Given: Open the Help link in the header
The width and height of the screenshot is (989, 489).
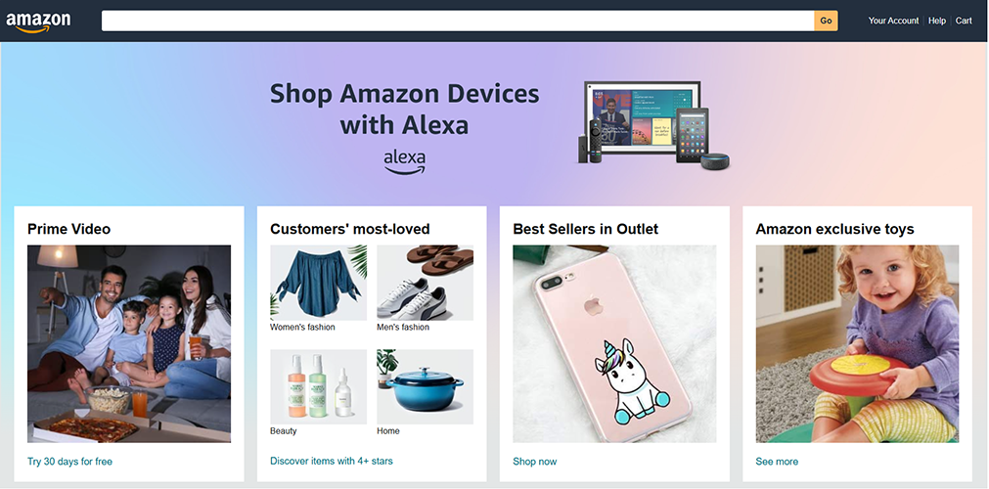Looking at the screenshot, I should pos(936,21).
